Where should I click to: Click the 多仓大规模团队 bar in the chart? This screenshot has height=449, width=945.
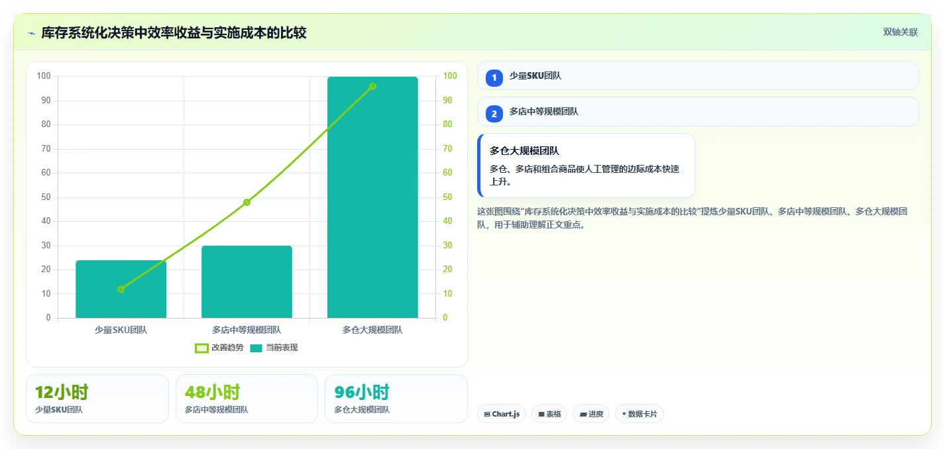click(x=372, y=197)
